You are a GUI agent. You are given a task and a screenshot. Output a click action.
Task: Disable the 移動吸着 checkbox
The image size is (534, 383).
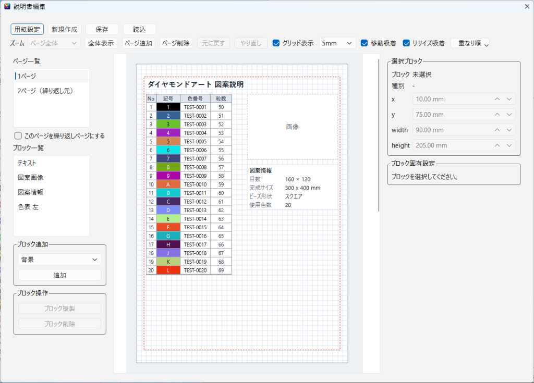point(364,43)
